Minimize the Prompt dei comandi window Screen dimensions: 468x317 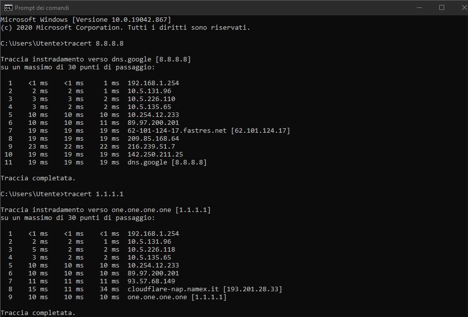pyautogui.click(x=419, y=7)
